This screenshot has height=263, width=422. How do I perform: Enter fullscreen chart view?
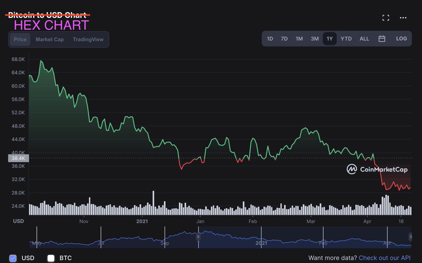pos(386,18)
